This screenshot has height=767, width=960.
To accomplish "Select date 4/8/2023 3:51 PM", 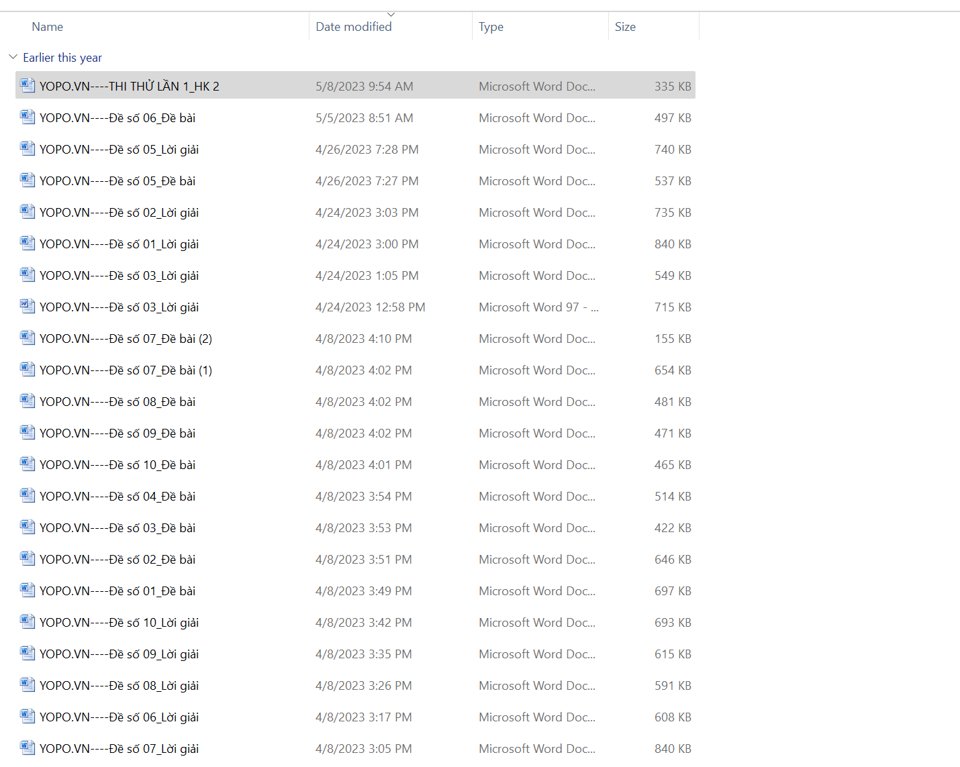I will tap(364, 559).
